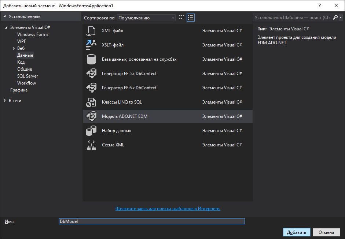The height and width of the screenshot is (239, 345).
Task: Click the service-based database cylinder icon
Action: pos(91,59)
